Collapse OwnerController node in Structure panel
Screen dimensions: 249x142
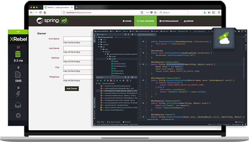click(97, 84)
